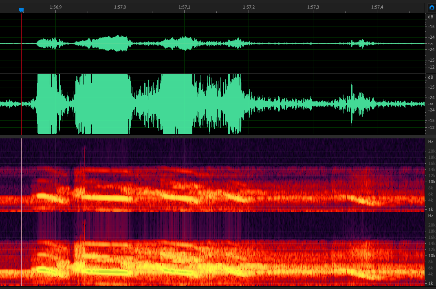Toggle the snapping magnet icon

point(431,8)
